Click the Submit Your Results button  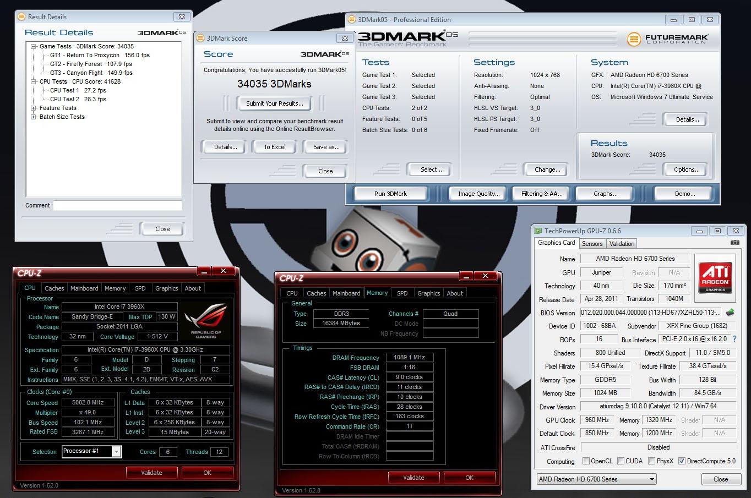coord(275,103)
